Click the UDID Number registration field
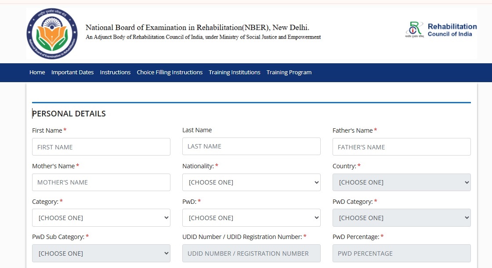Viewport: 492px width, 268px height. (x=251, y=254)
